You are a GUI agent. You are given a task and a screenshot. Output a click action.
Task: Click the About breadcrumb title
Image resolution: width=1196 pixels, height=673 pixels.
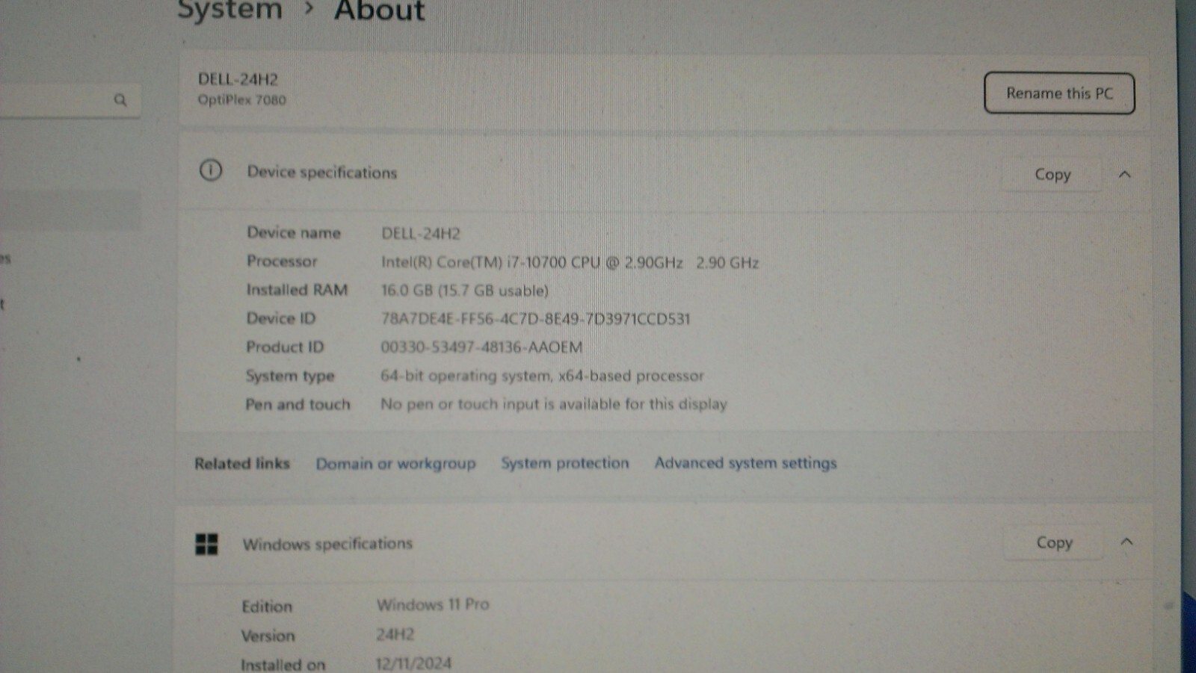click(x=379, y=10)
